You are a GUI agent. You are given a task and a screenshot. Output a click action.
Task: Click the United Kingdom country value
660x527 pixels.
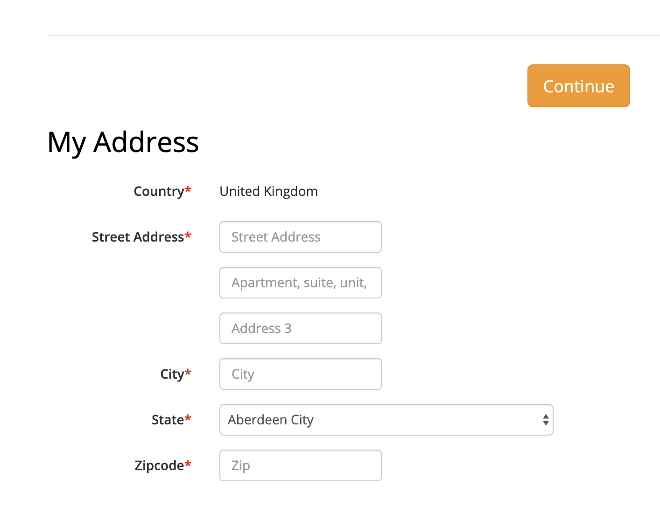pos(268,191)
